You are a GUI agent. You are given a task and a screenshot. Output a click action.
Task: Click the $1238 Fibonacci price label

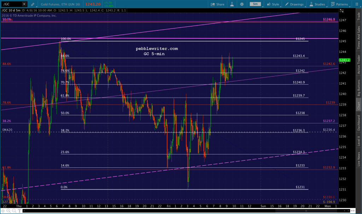[300, 113]
